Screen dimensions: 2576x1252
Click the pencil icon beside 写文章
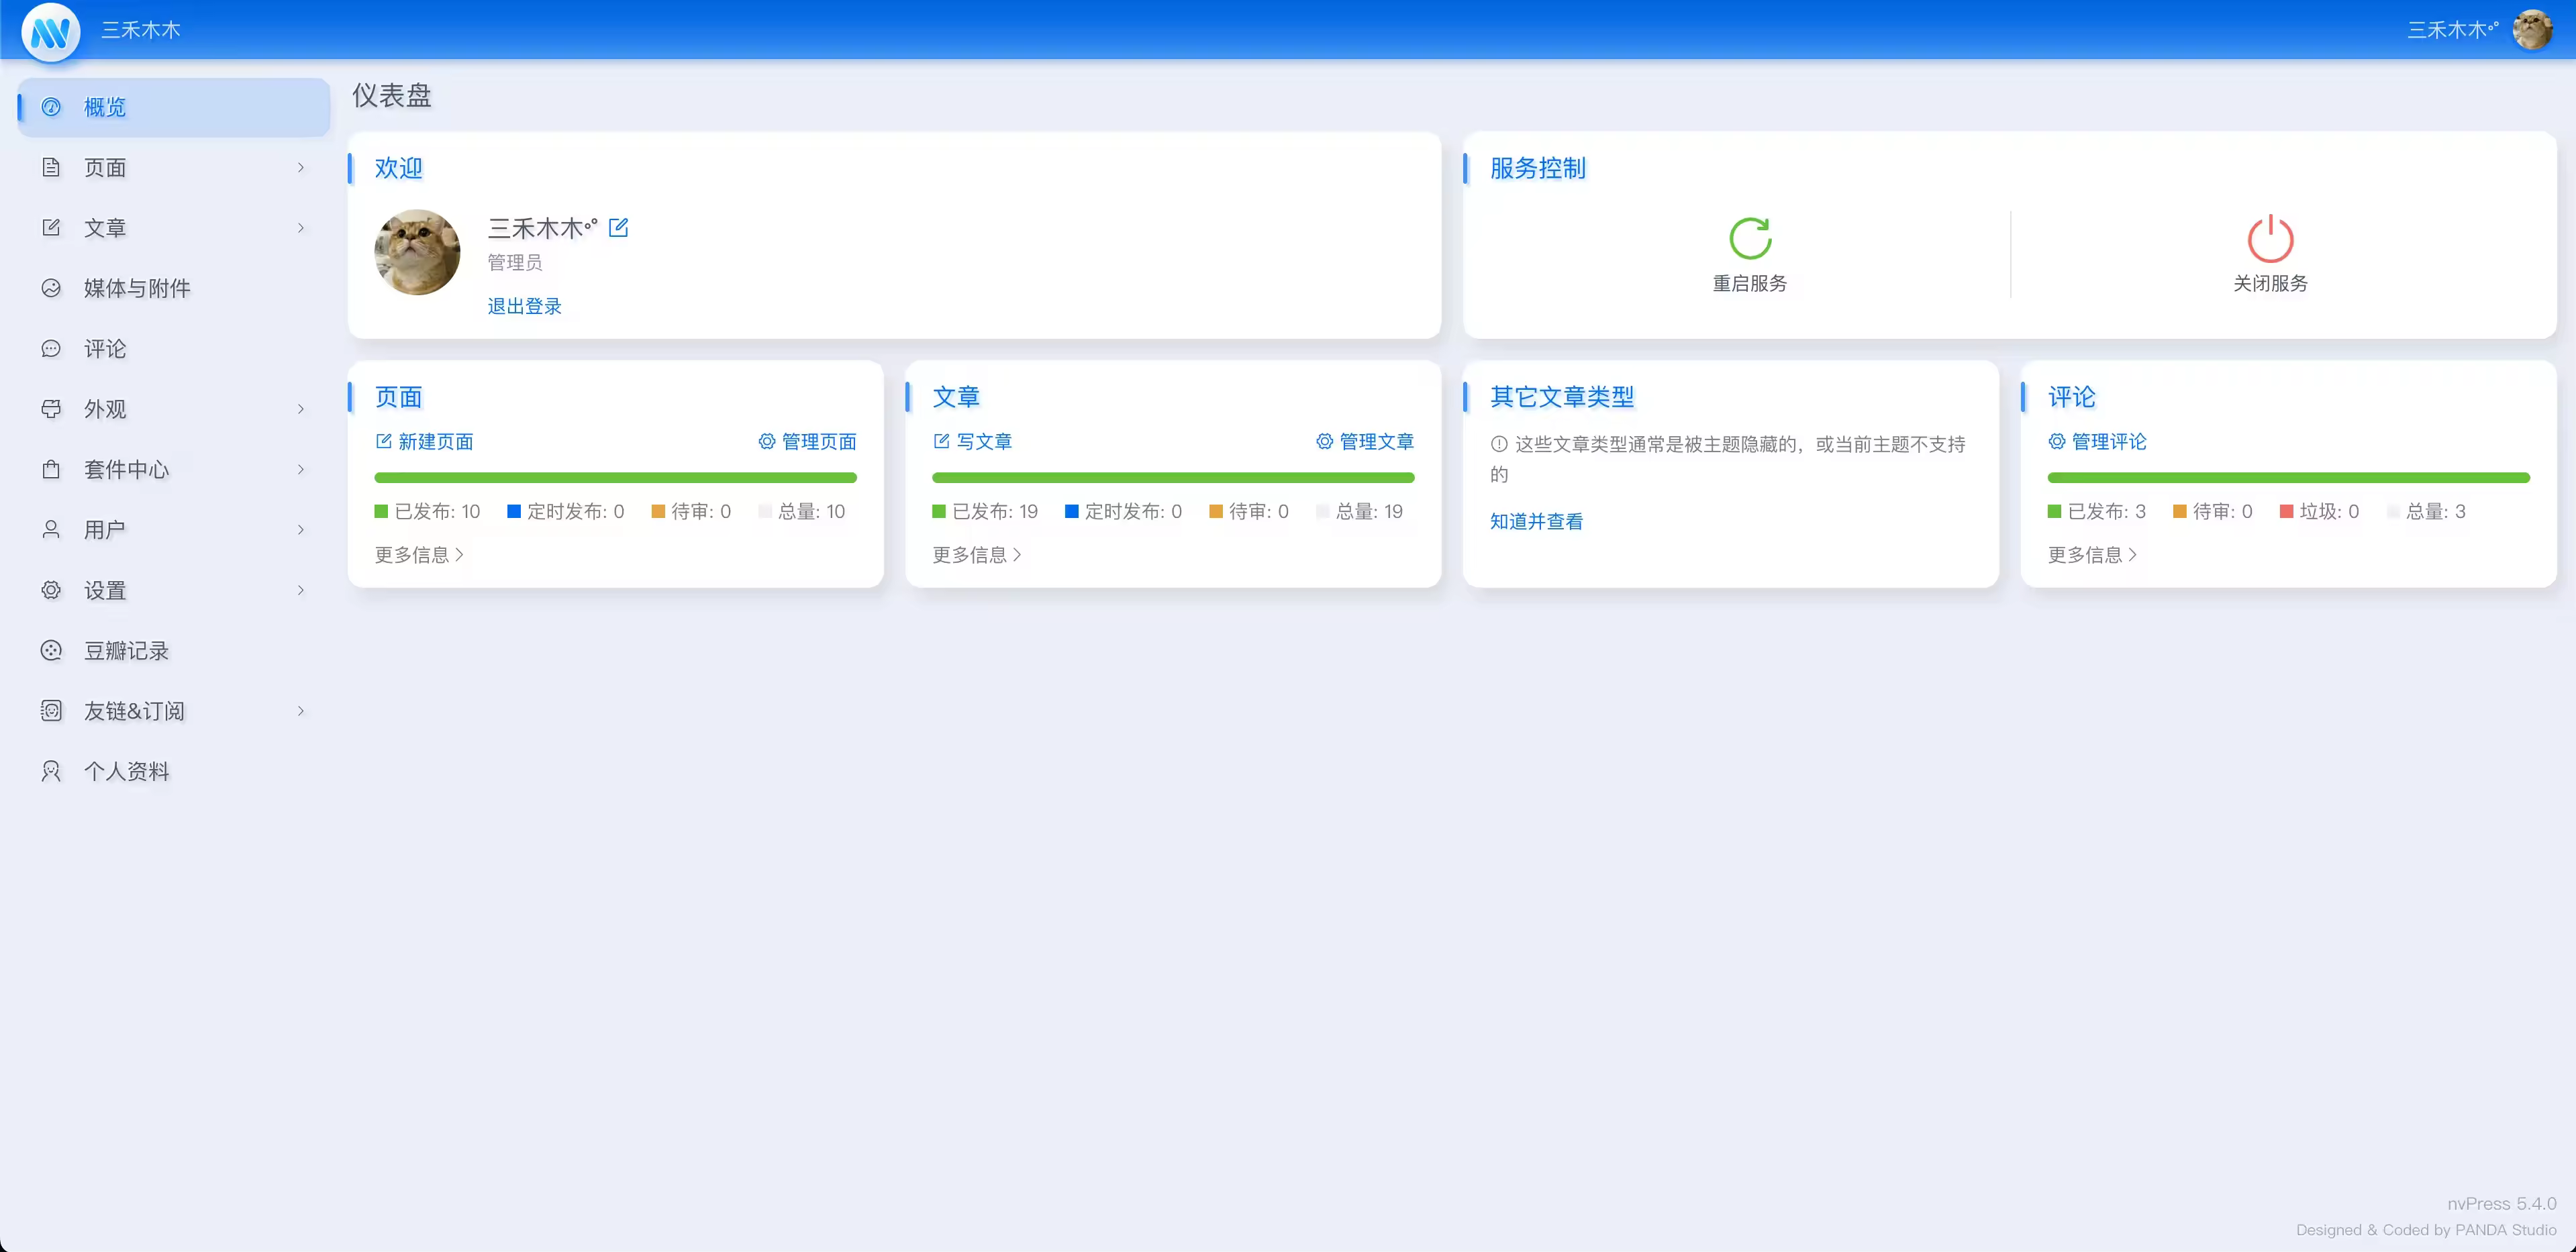[941, 441]
